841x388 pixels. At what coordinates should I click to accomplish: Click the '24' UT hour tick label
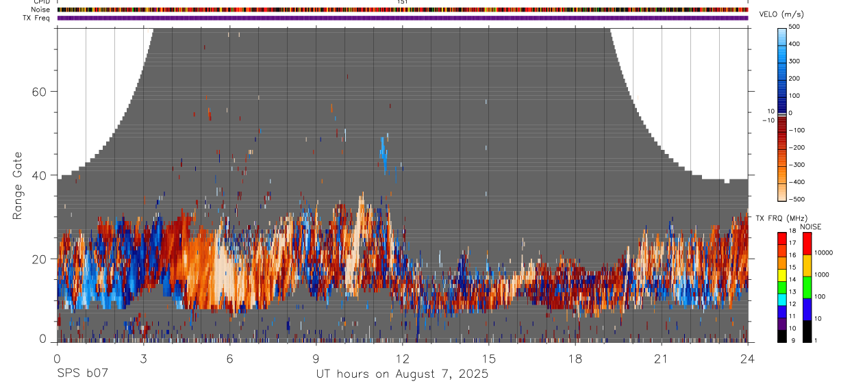[748, 358]
